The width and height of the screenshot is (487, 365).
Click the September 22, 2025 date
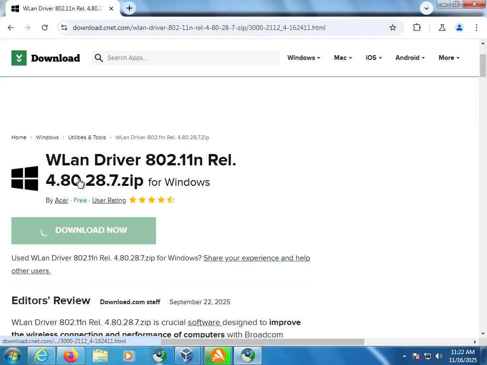click(200, 302)
